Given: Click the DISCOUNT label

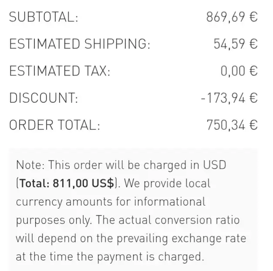Looking at the screenshot, I should pos(44,98).
